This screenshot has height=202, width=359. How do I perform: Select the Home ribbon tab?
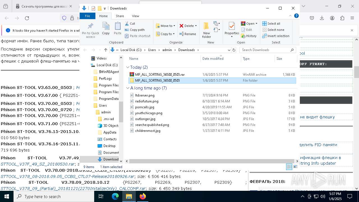(103, 16)
